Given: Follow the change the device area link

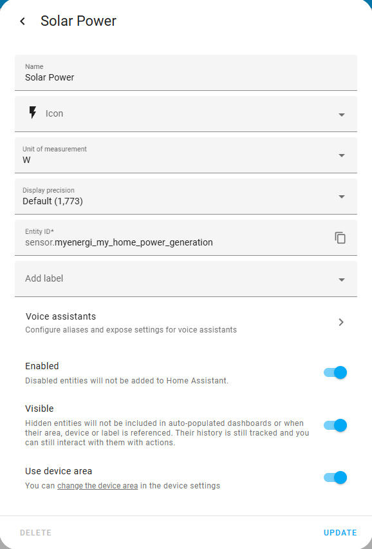Looking at the screenshot, I should point(98,486).
